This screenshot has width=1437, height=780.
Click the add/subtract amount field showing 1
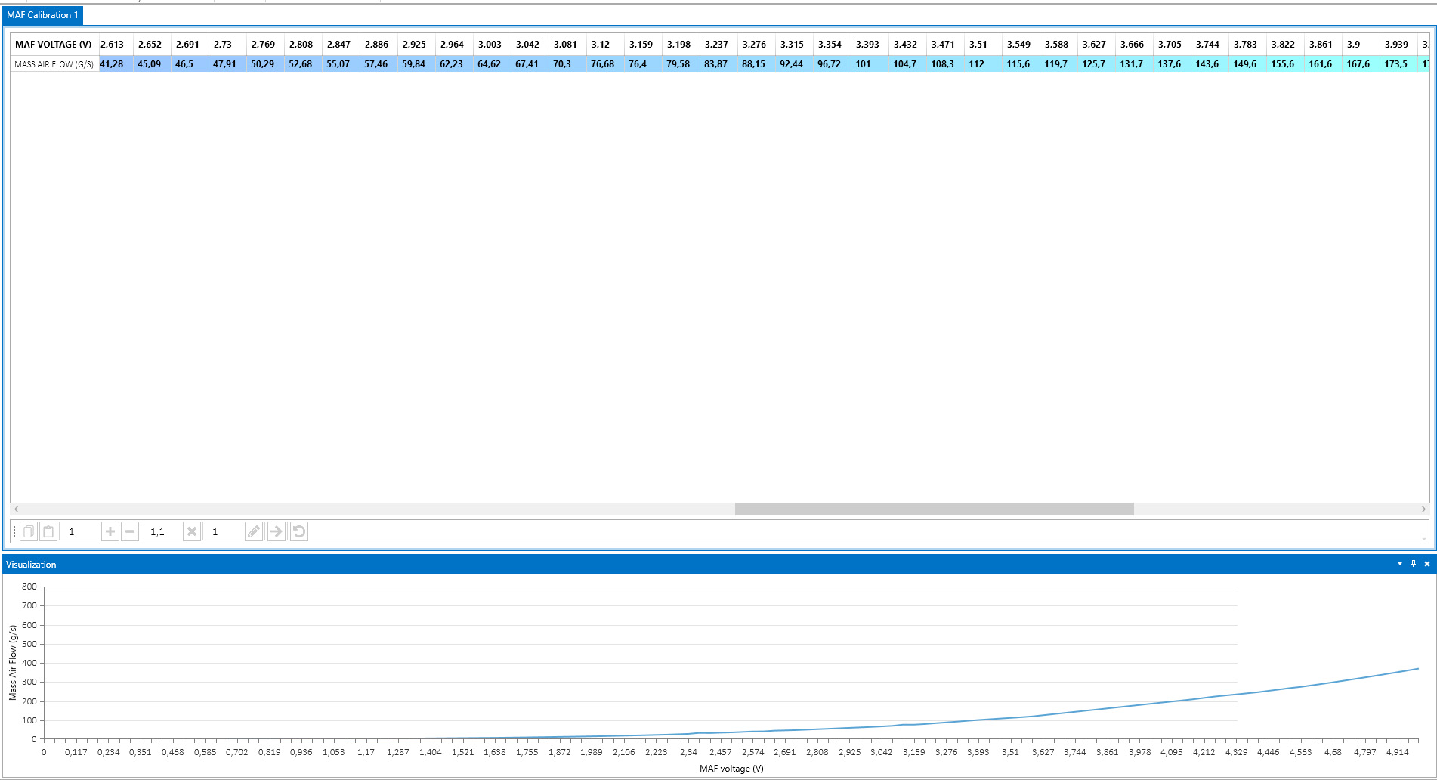[x=82, y=531]
